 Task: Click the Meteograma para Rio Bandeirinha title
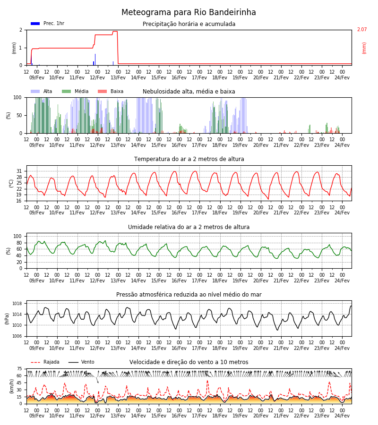[x=189, y=12]
